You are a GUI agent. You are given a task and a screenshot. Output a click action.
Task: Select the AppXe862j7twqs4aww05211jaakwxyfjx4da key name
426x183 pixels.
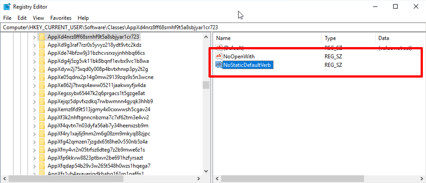click(96, 85)
